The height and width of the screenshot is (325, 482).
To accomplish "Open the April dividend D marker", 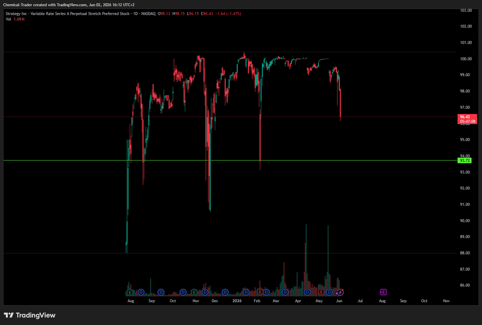I will 307,292.
